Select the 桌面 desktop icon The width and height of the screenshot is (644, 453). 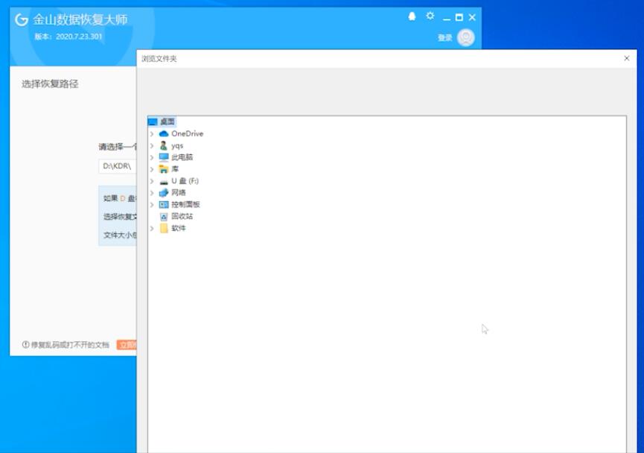(x=153, y=121)
